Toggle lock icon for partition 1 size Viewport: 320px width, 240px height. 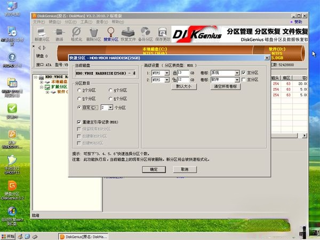(175, 73)
